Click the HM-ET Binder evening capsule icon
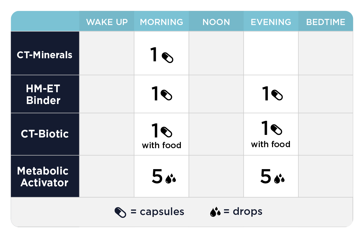Viewport: 364px width, 233px height. (277, 95)
